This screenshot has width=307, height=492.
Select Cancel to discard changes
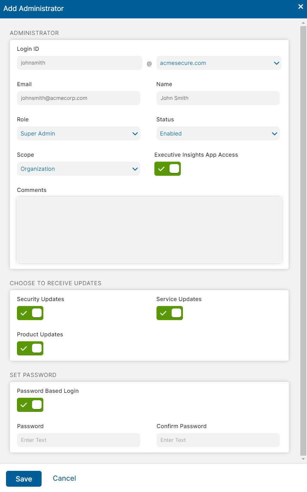click(x=64, y=478)
